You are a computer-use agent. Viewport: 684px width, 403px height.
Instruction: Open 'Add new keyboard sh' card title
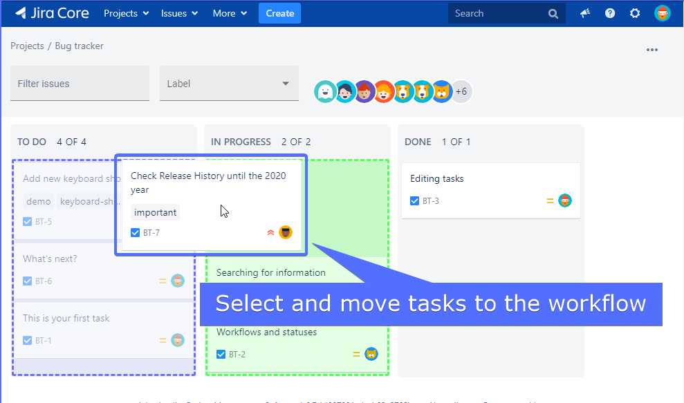click(x=71, y=178)
